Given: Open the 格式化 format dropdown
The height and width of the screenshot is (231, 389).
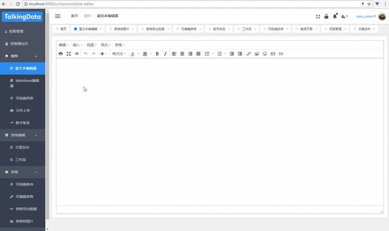Looking at the screenshot, I should [119, 54].
